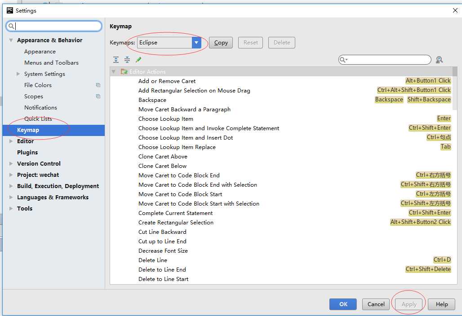Expand the Project: wechat section
This screenshot has width=462, height=316.
pyautogui.click(x=11, y=175)
